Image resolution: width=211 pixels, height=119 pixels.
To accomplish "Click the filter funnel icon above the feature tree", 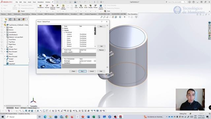I will tap(5, 22).
